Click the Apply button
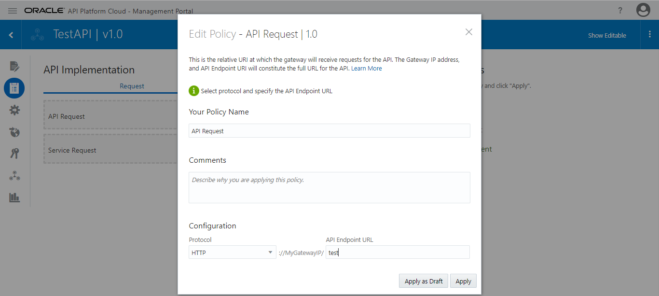This screenshot has width=659, height=296. click(463, 281)
